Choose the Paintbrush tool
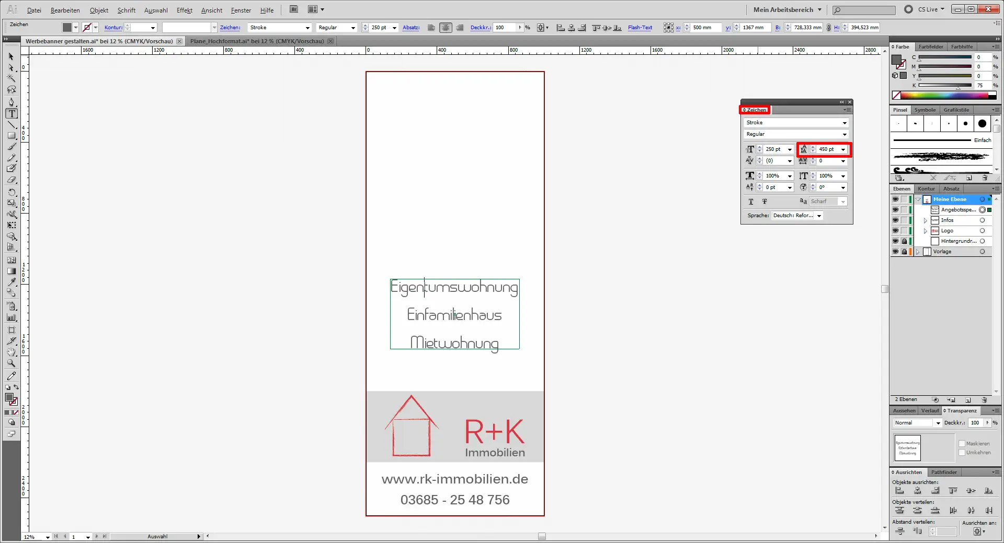This screenshot has height=543, width=1004. click(12, 147)
